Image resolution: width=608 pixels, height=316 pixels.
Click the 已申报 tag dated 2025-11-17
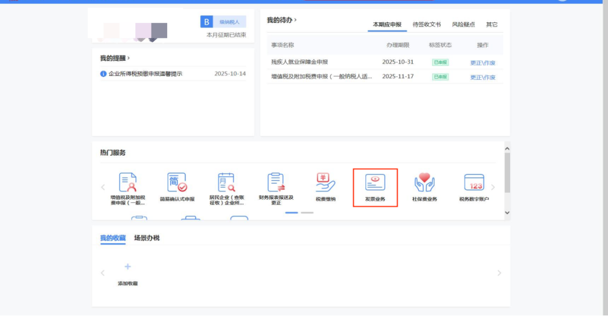coord(440,76)
